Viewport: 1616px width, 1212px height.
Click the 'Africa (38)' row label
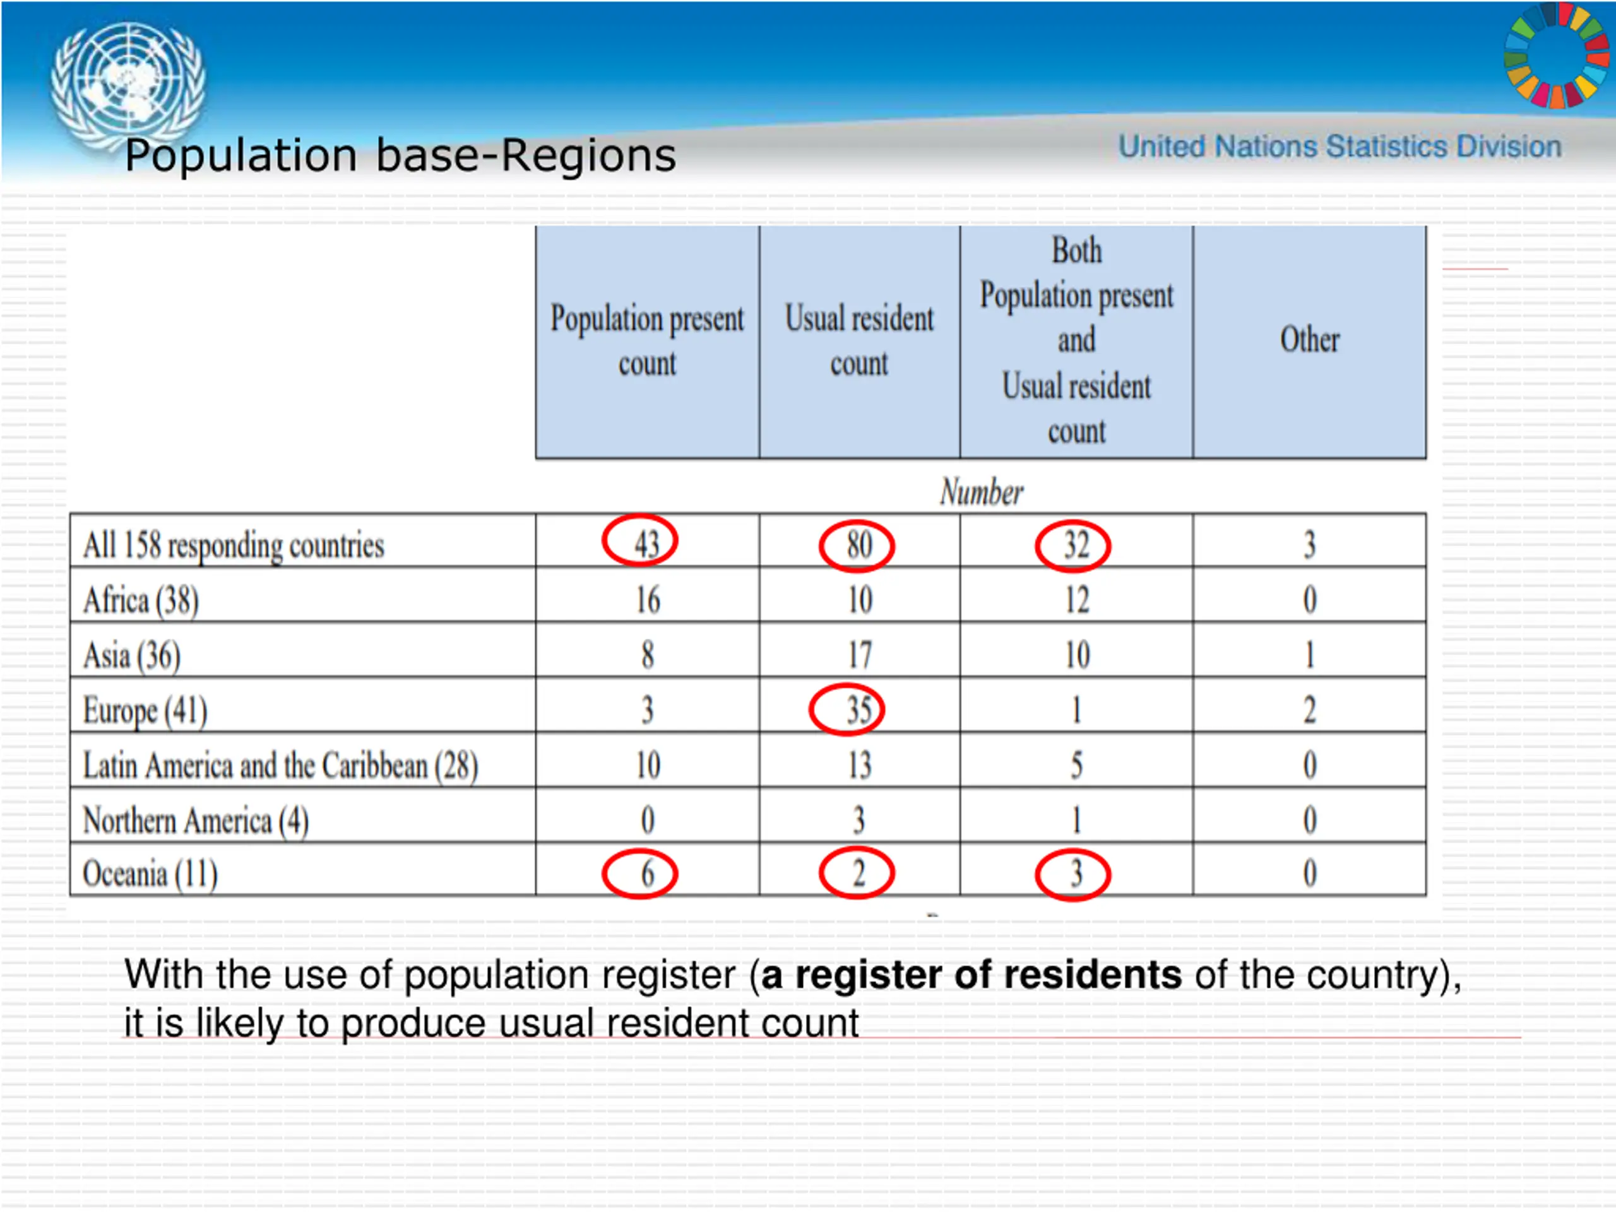pos(141,600)
